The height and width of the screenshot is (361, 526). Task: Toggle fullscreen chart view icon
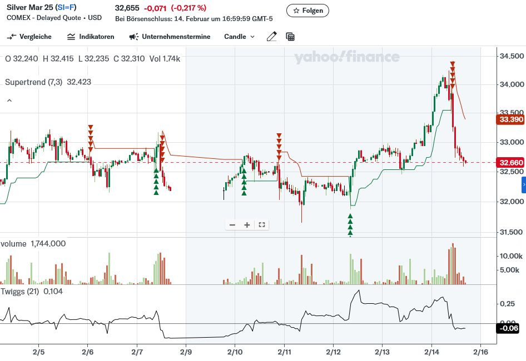pos(262,225)
